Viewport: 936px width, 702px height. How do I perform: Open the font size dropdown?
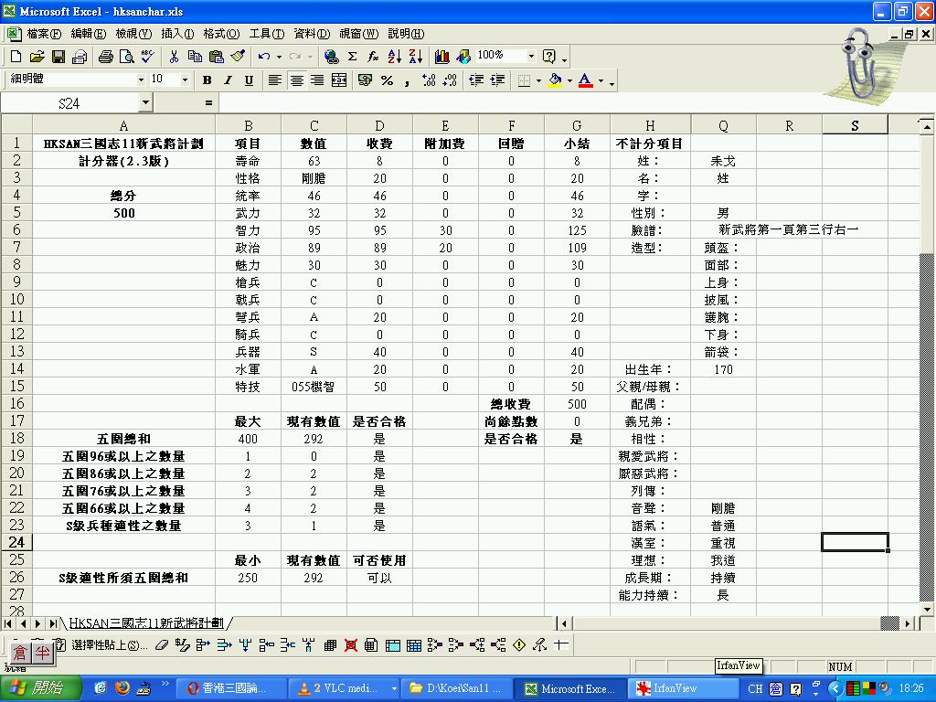pos(185,80)
